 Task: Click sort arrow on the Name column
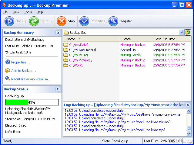[79, 39]
